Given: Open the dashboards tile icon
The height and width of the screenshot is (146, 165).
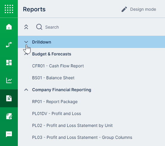Looking at the screenshot, I should point(9,63).
